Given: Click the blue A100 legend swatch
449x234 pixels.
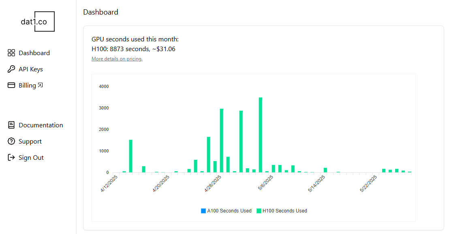Looking at the screenshot, I should (x=203, y=211).
